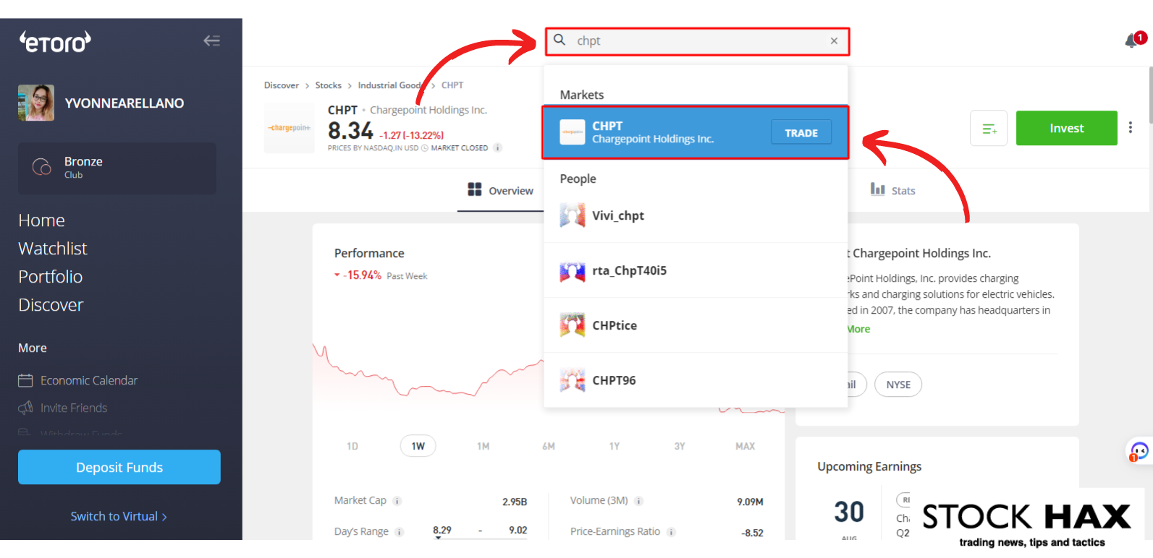
Task: Open the chat support bubble icon
Action: [x=1139, y=452]
